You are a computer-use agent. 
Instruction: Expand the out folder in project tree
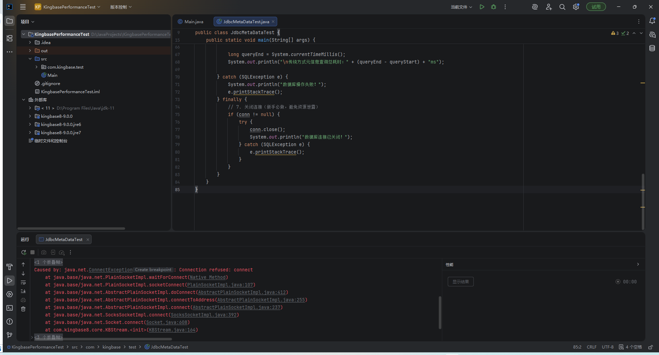[30, 51]
